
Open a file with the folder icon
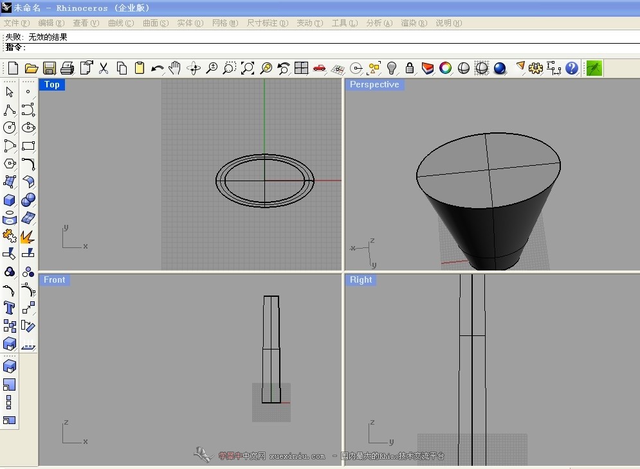(x=31, y=68)
